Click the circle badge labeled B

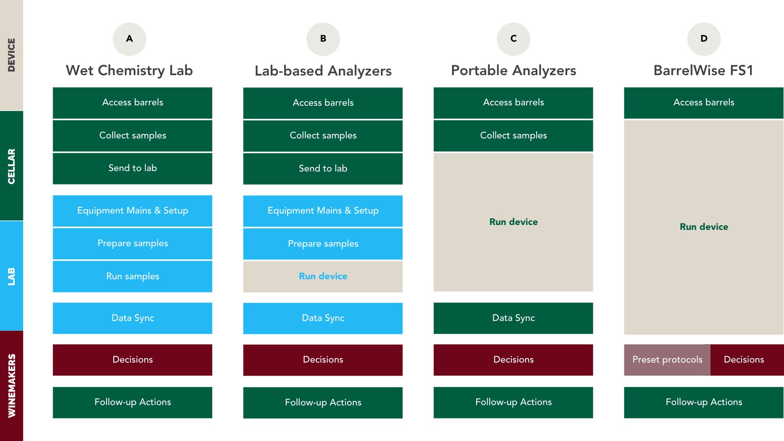323,39
